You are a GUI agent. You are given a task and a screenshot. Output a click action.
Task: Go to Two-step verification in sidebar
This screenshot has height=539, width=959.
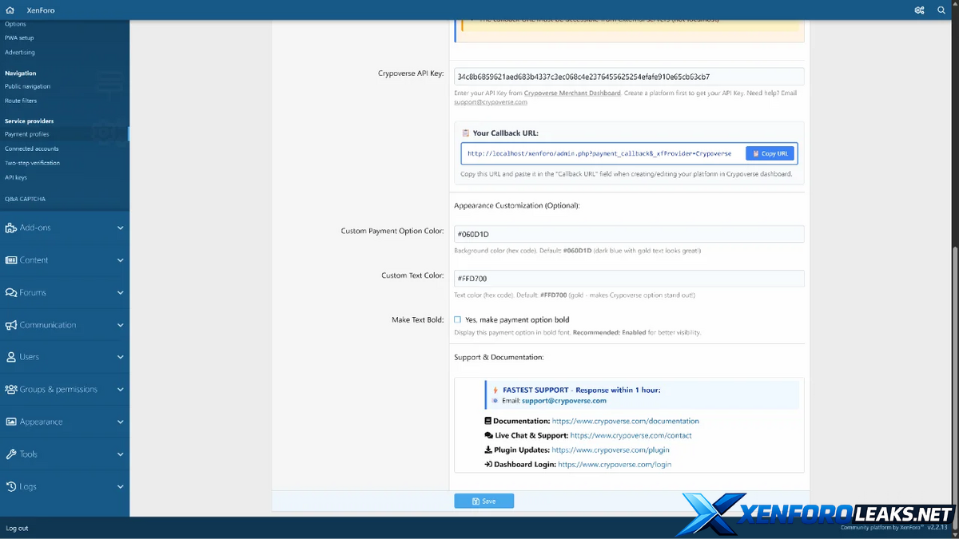(32, 163)
